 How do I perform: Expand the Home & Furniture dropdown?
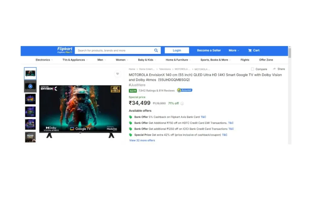pyautogui.click(x=178, y=60)
